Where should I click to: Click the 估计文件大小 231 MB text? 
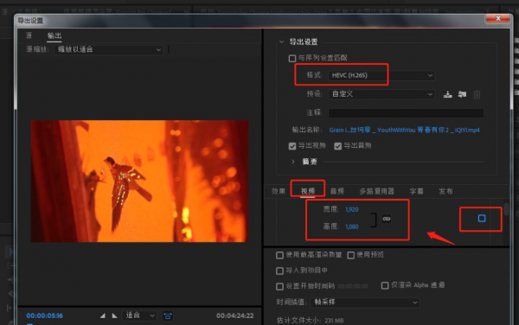point(311,321)
